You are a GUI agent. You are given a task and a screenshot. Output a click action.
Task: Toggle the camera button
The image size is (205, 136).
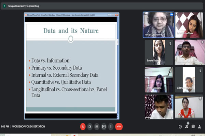[x=90, y=126]
